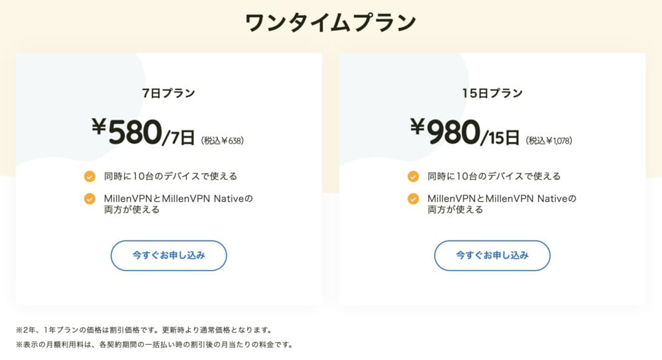Image resolution: width=662 pixels, height=360 pixels.
Task: Click the yen symbol before 580
Action: click(x=99, y=126)
